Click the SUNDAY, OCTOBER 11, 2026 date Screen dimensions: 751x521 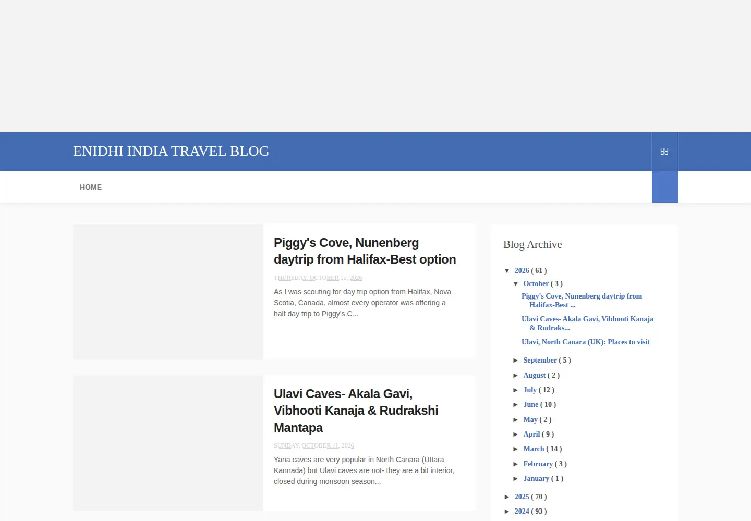click(x=314, y=445)
